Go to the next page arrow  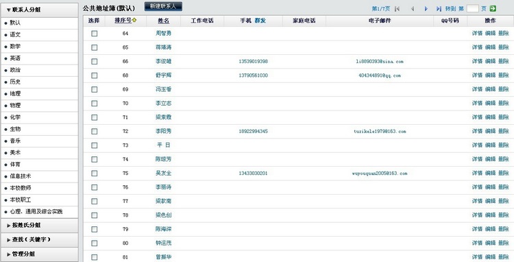pyautogui.click(x=426, y=9)
